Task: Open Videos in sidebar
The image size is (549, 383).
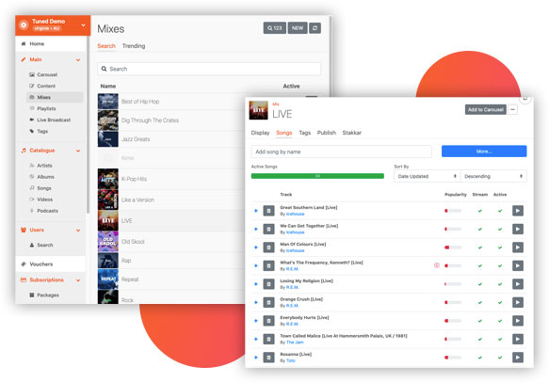Action: coord(44,199)
